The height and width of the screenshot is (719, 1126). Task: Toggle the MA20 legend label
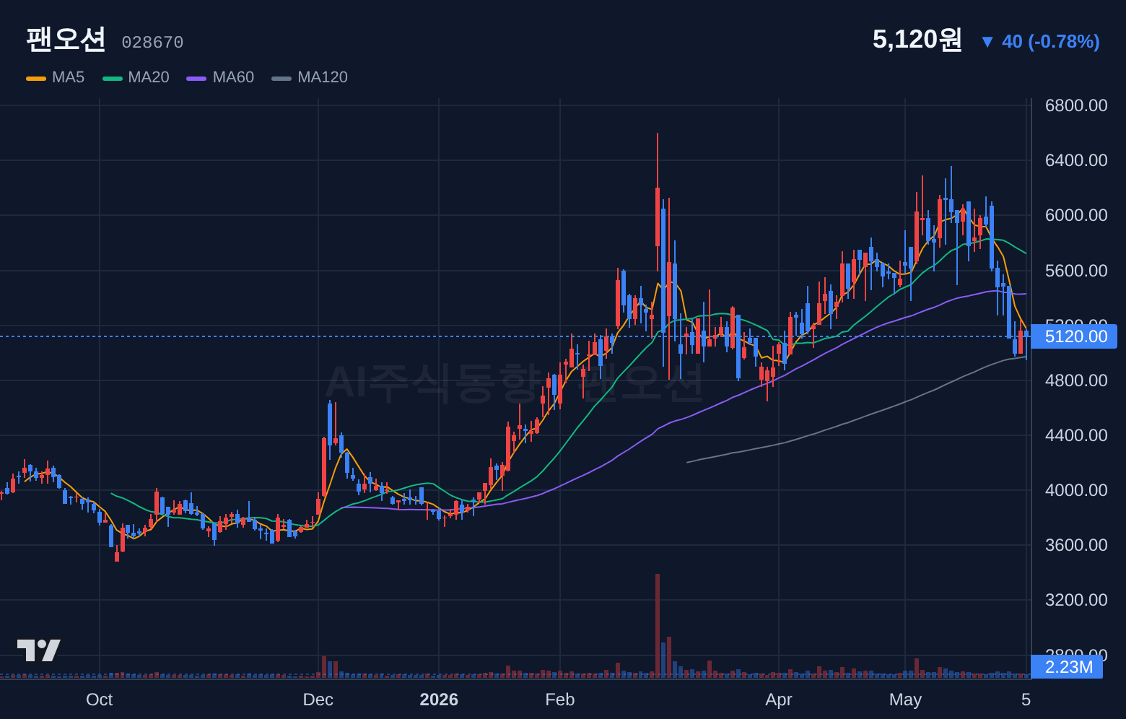(149, 77)
